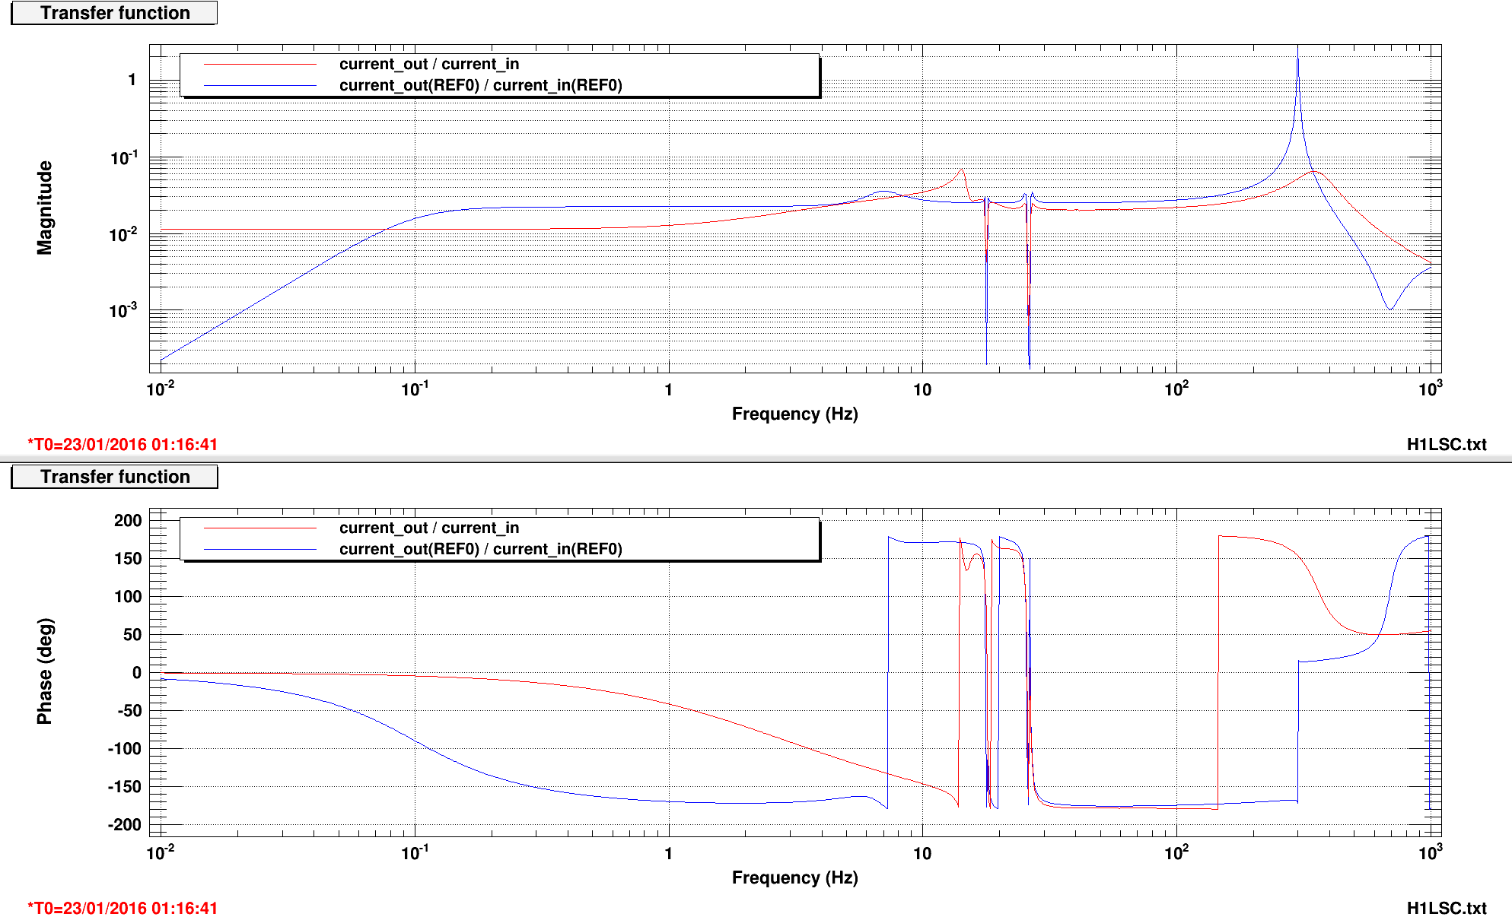Image resolution: width=1512 pixels, height=917 pixels.
Task: Click the REF0 legend entry in phase plot
Action: tap(480, 549)
